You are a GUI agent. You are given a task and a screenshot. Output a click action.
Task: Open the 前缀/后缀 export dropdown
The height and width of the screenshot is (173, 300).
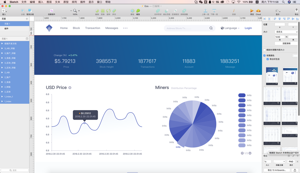click(279, 161)
